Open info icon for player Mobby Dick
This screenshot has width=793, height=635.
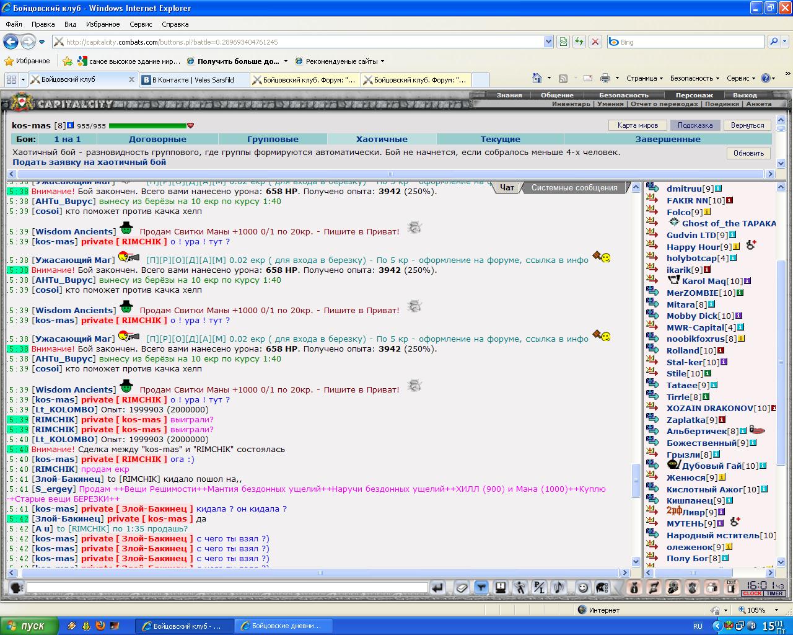(x=738, y=316)
